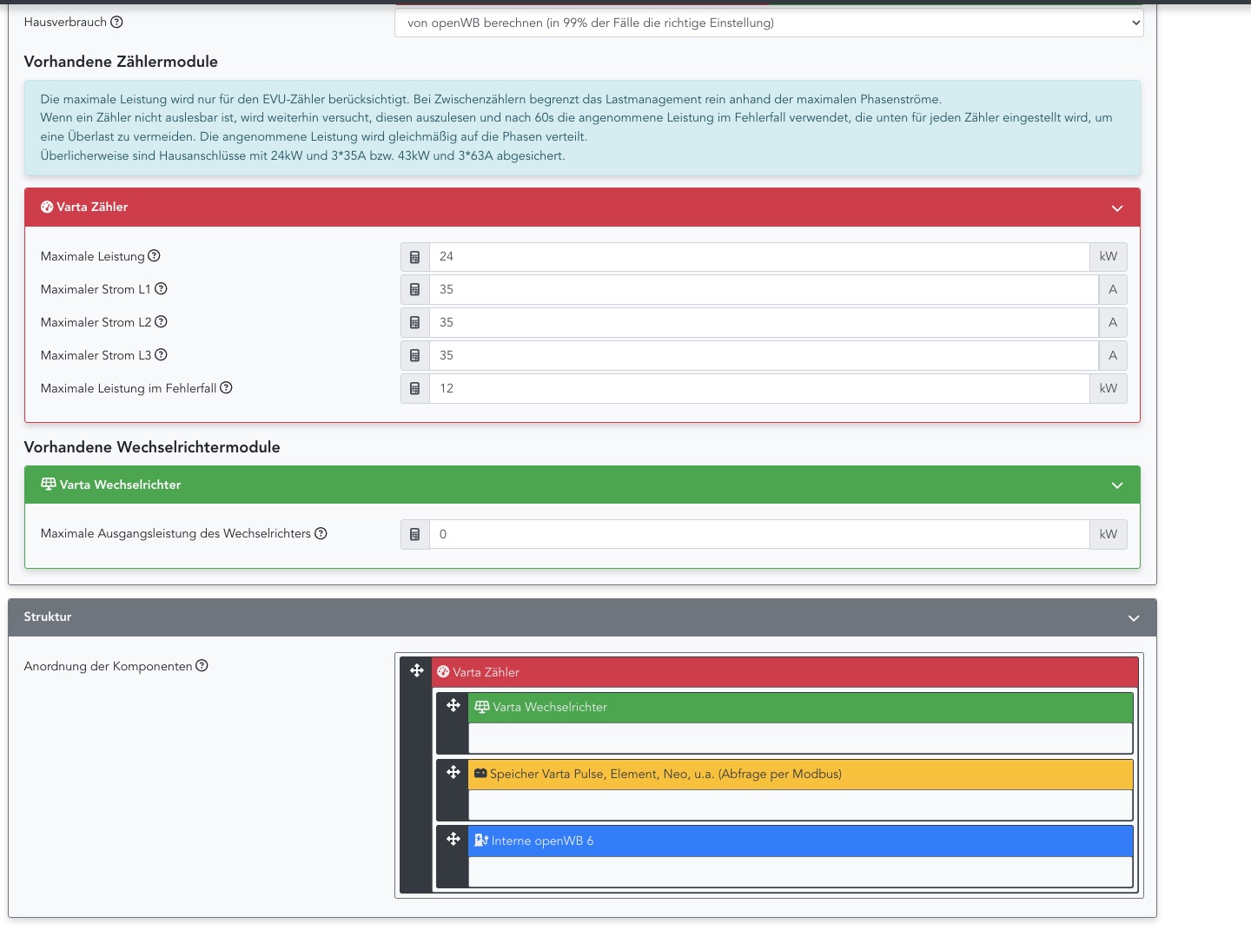Grab the move handle of the Varta Wechselrichter structure row
Image resolution: width=1251 pixels, height=930 pixels.
click(x=453, y=705)
